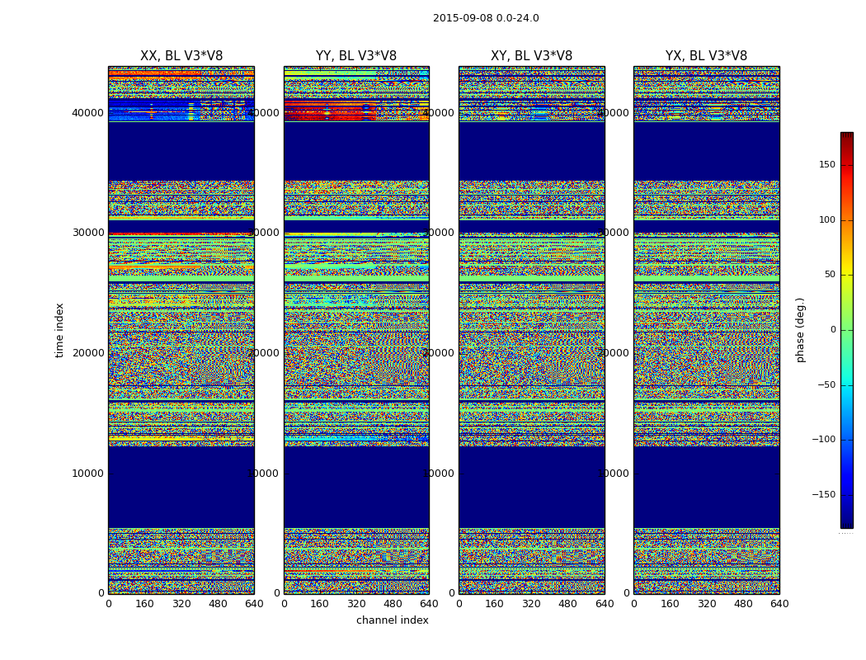866x660 pixels.
Task: Click XX panel's "160" channel tick label
Action: (x=144, y=604)
